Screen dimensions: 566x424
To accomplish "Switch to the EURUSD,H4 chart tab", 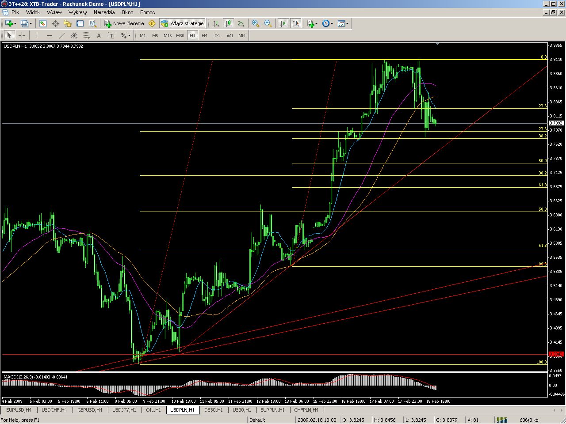I will coord(19,410).
